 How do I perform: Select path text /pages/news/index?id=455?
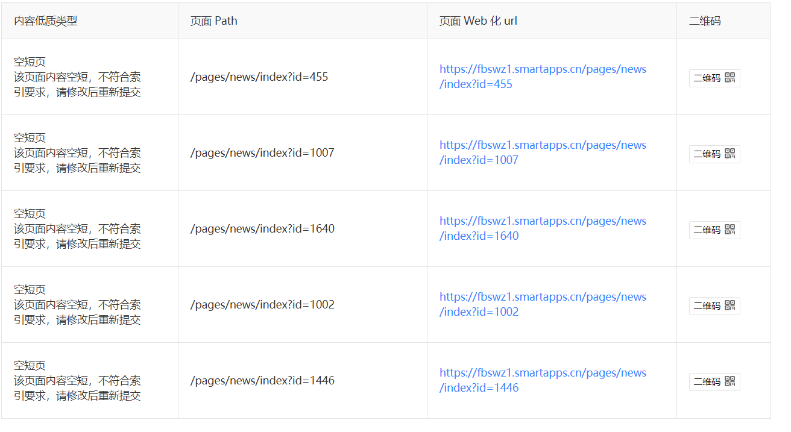coord(259,77)
